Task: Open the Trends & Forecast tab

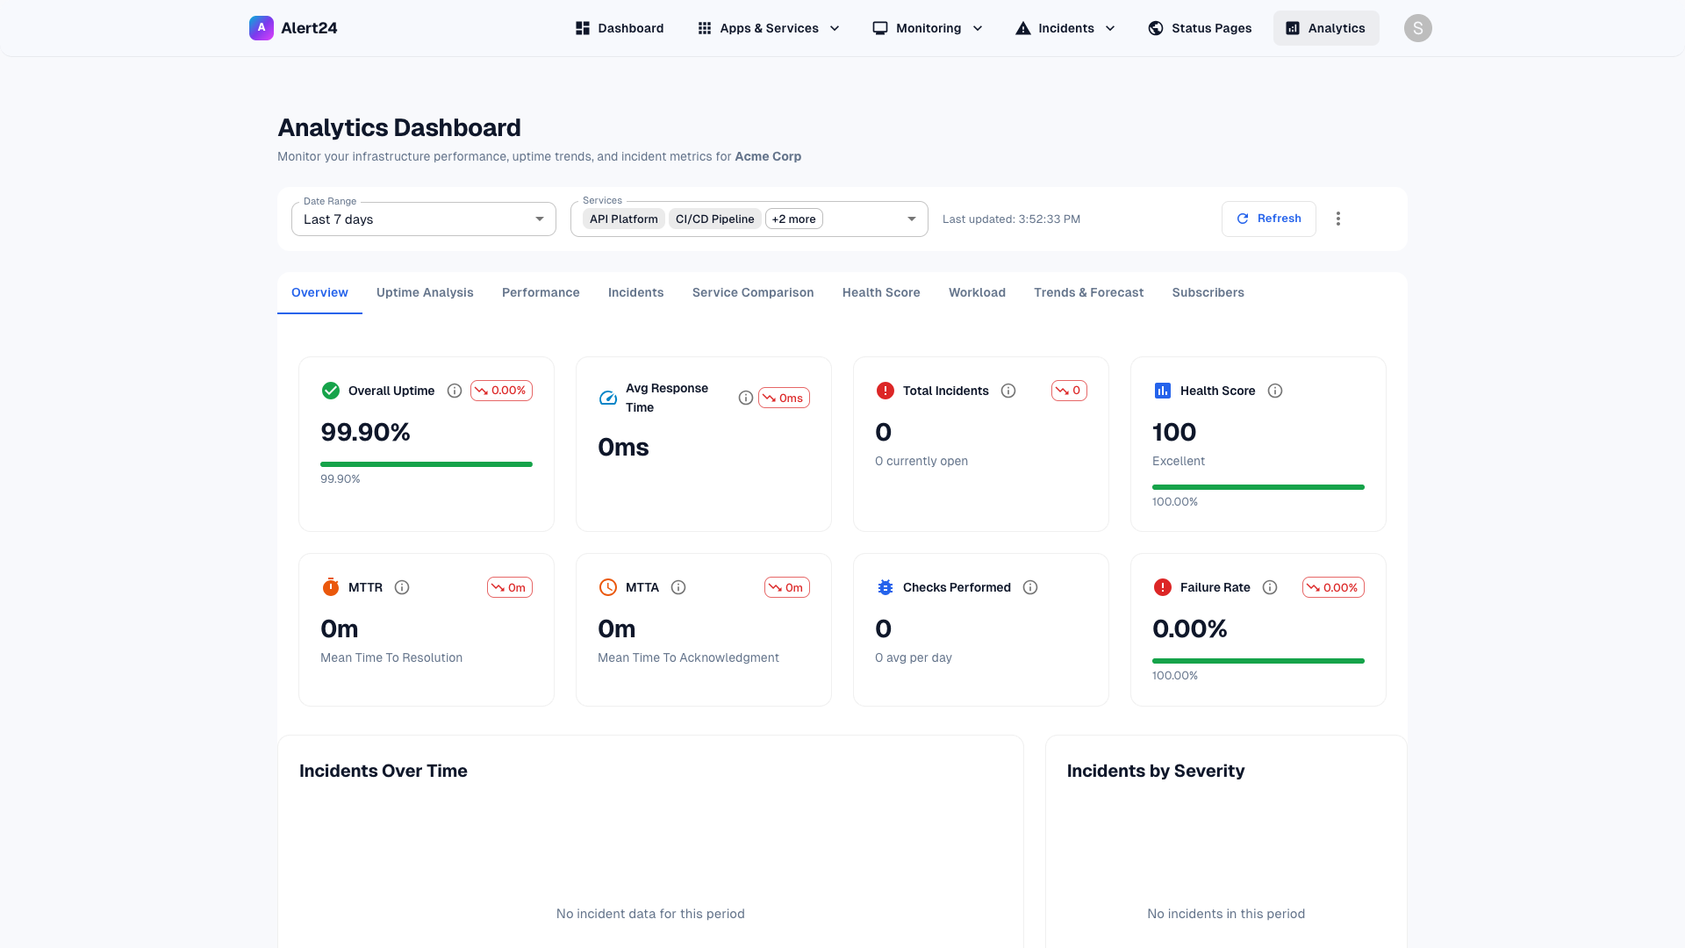Action: click(1088, 292)
